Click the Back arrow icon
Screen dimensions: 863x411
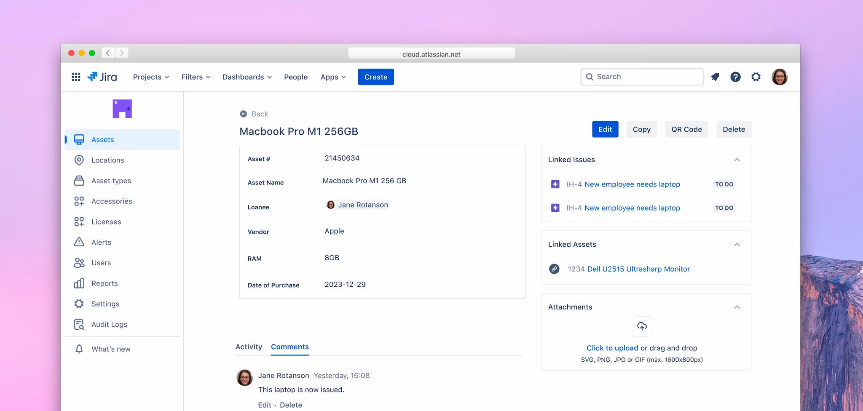click(244, 114)
